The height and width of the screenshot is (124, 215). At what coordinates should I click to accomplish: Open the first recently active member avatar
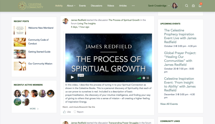coord(17,93)
